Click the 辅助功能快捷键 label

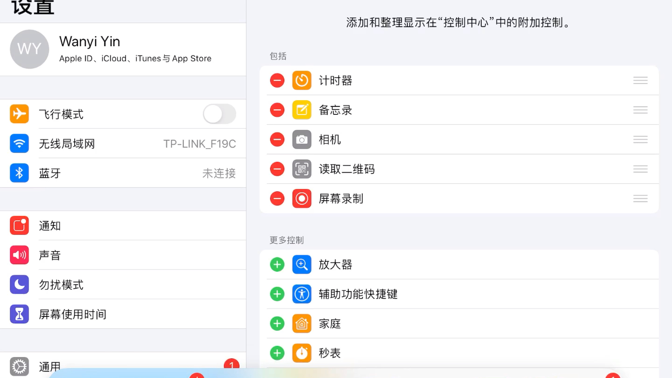click(358, 294)
